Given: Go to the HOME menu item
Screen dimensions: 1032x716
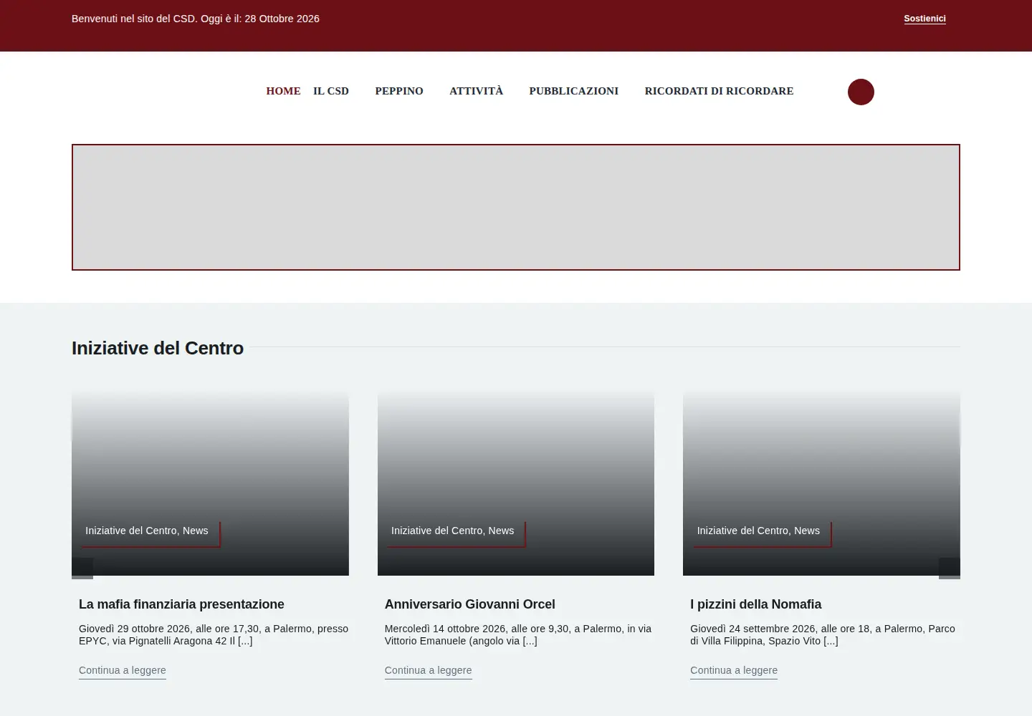Looking at the screenshot, I should (x=283, y=91).
